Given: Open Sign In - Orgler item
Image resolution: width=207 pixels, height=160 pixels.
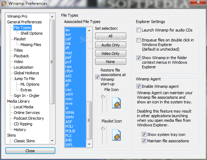Looking at the screenshot, I should coord(27,96).
